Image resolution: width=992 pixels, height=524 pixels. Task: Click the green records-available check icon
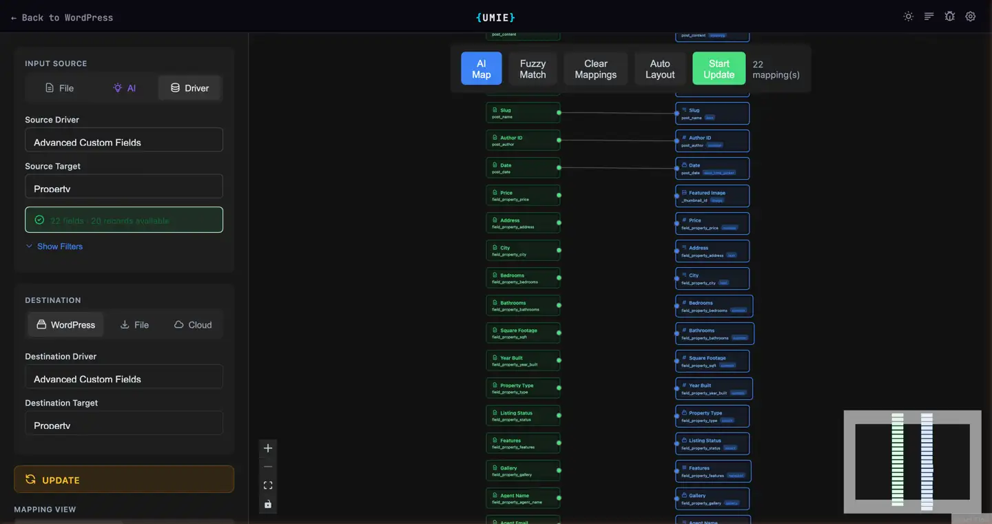coord(39,220)
